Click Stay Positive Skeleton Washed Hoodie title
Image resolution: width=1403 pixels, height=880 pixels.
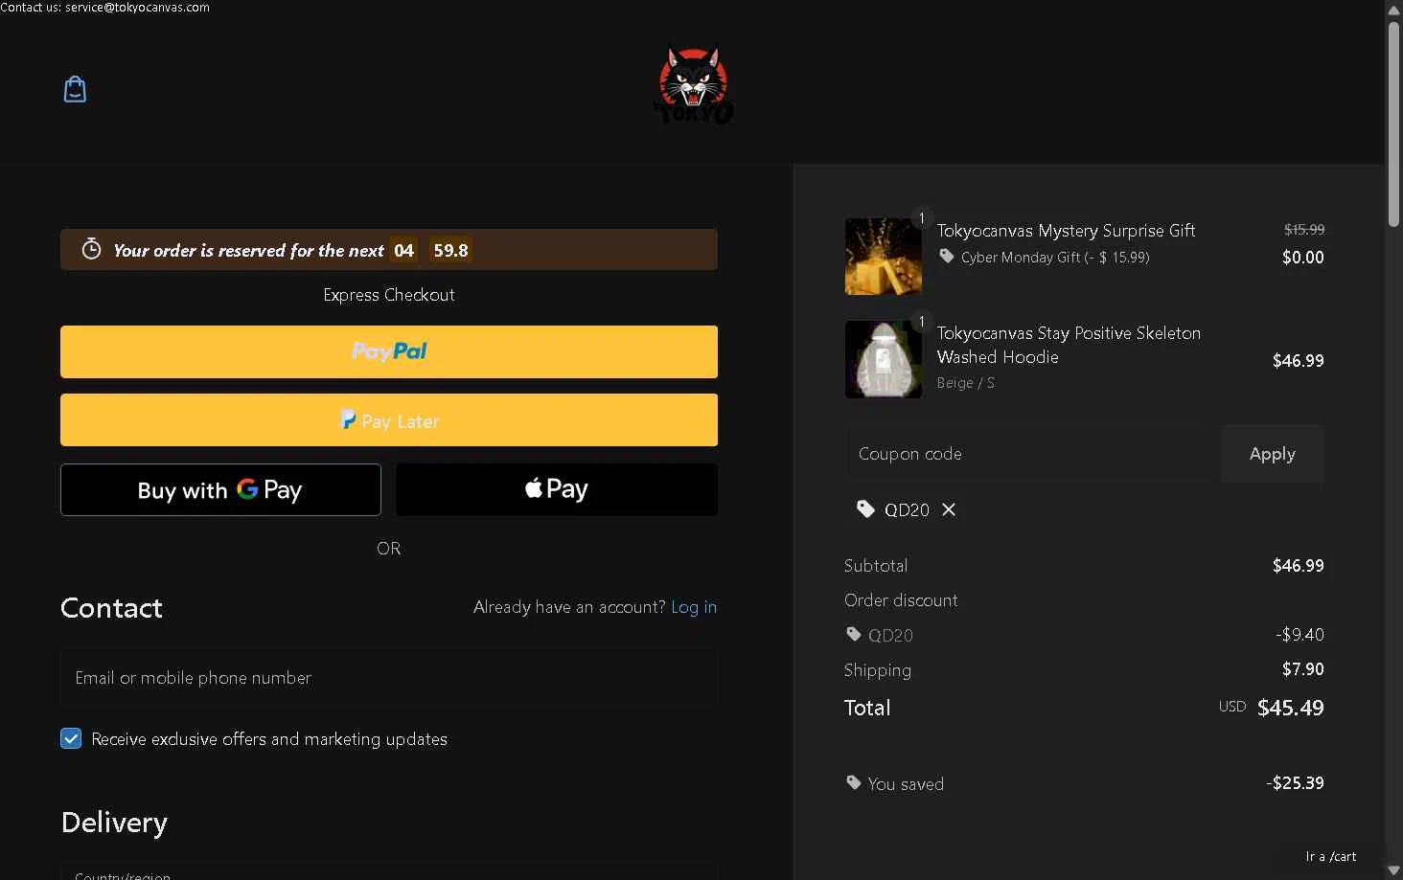tap(1069, 345)
